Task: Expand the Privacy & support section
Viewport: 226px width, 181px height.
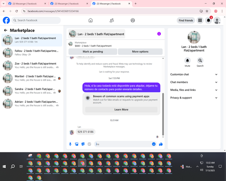Action: 194,98
